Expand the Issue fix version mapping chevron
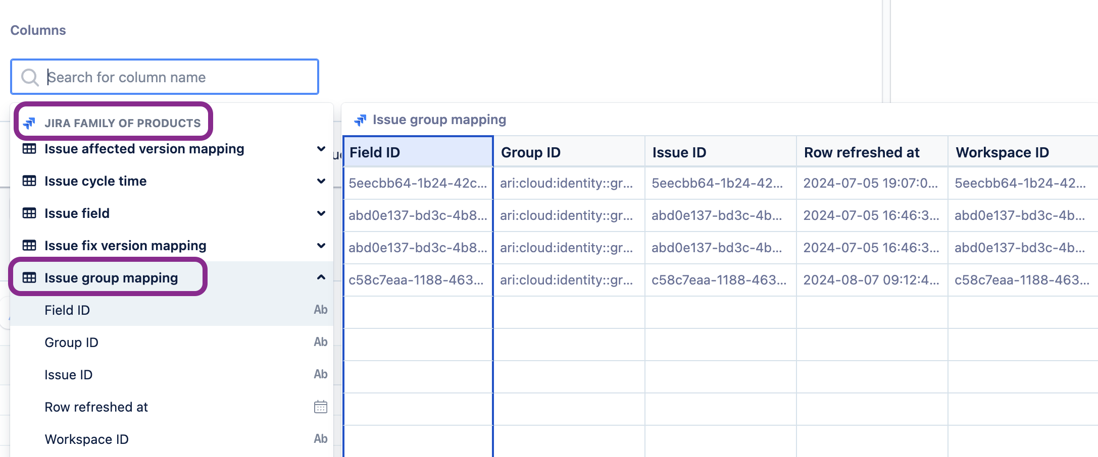This screenshot has width=1098, height=457. (x=321, y=246)
